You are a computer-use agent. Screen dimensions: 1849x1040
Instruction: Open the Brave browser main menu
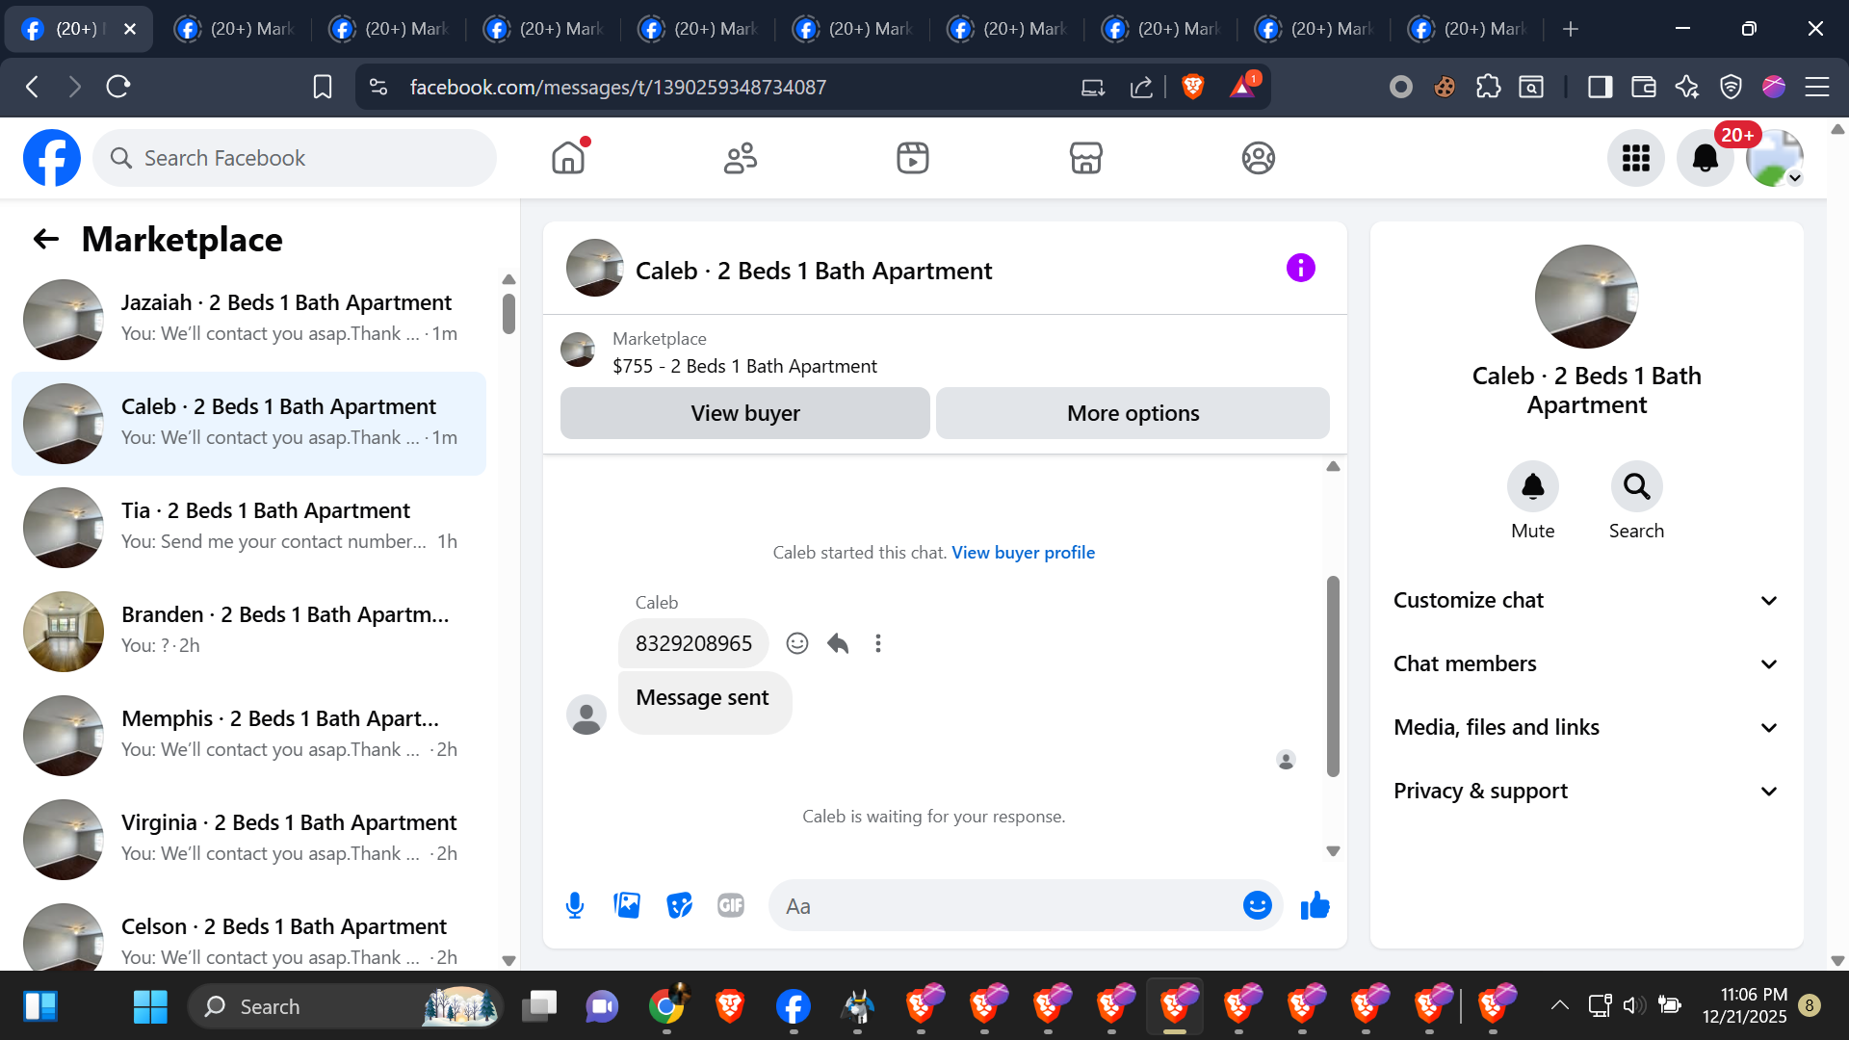[x=1817, y=87]
